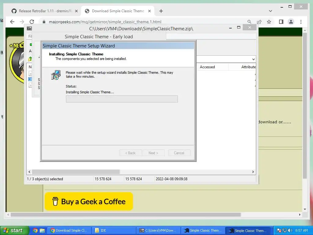This screenshot has width=313, height=235.
Task: Click MajorGeeks logo on page
Action: click(x=17, y=62)
